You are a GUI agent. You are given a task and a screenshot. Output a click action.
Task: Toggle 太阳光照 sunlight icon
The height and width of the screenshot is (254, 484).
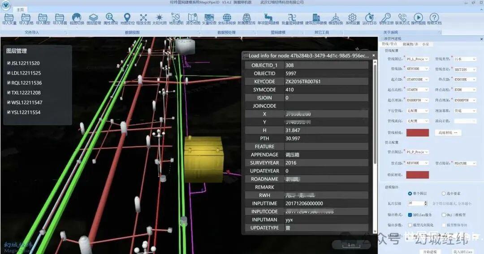pyautogui.click(x=160, y=19)
